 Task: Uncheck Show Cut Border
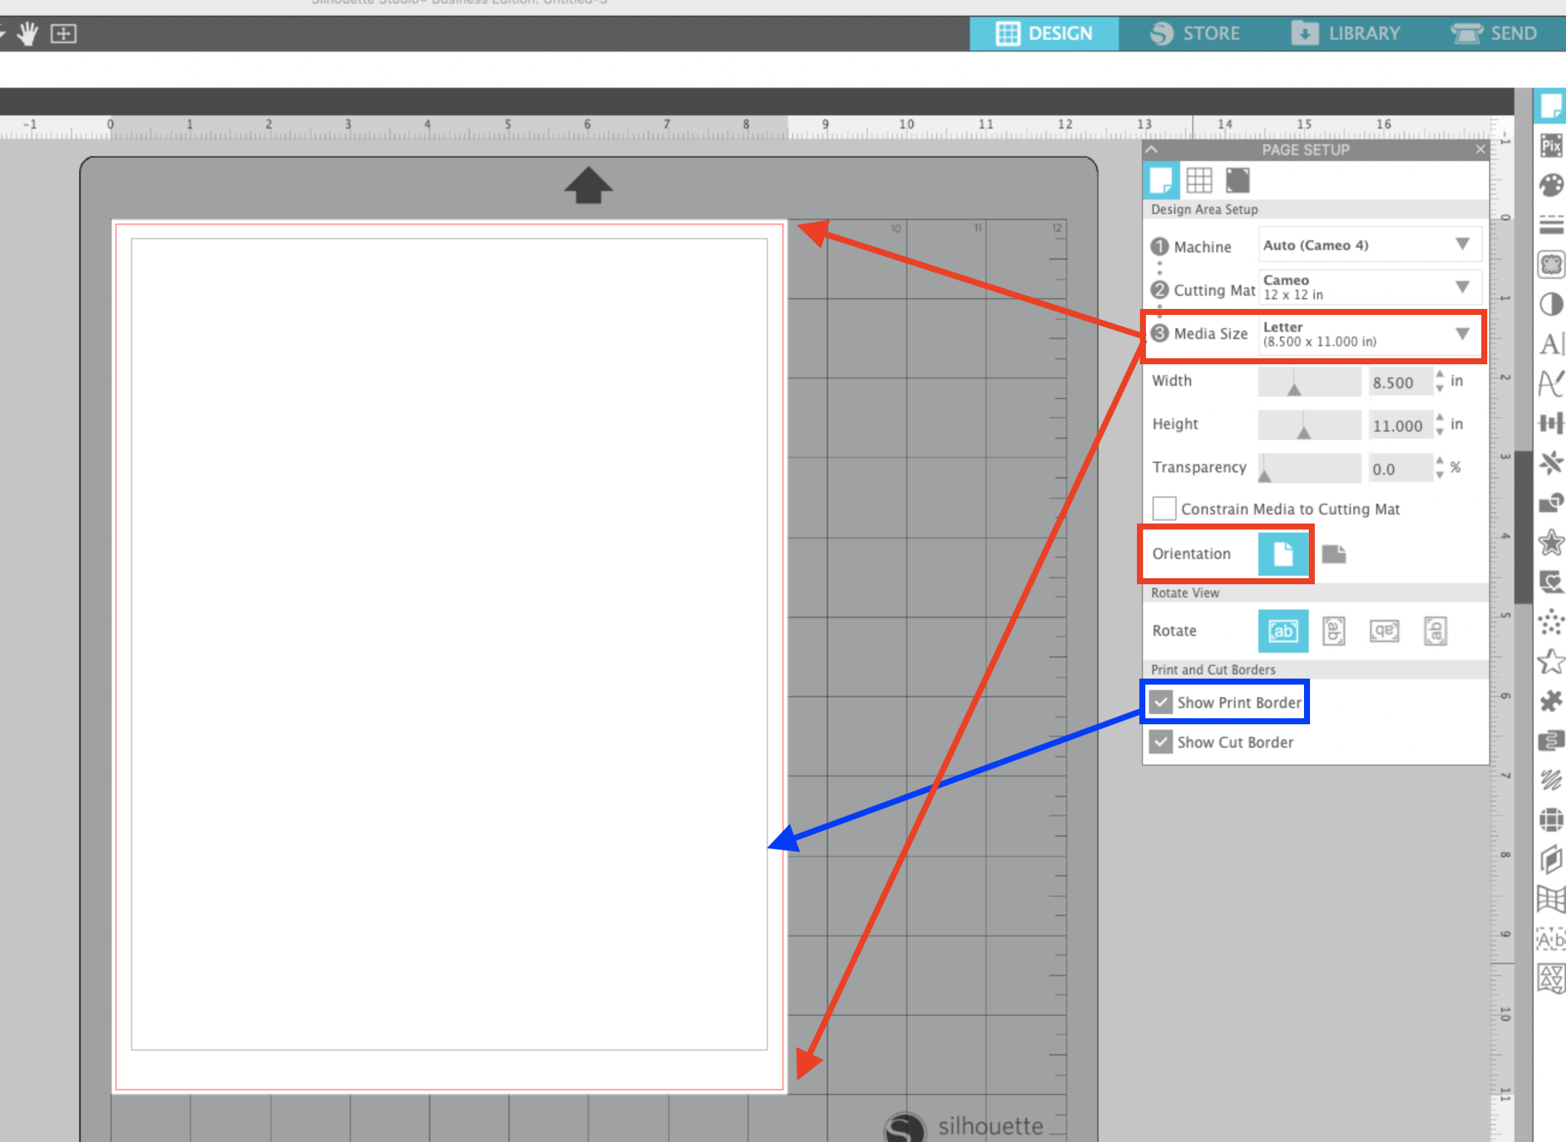pyautogui.click(x=1161, y=742)
